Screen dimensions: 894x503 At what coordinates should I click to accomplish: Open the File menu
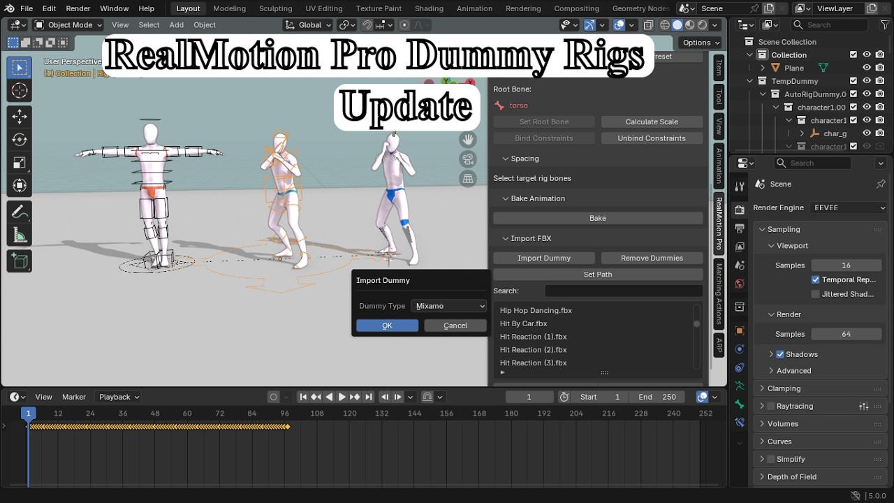coord(27,8)
